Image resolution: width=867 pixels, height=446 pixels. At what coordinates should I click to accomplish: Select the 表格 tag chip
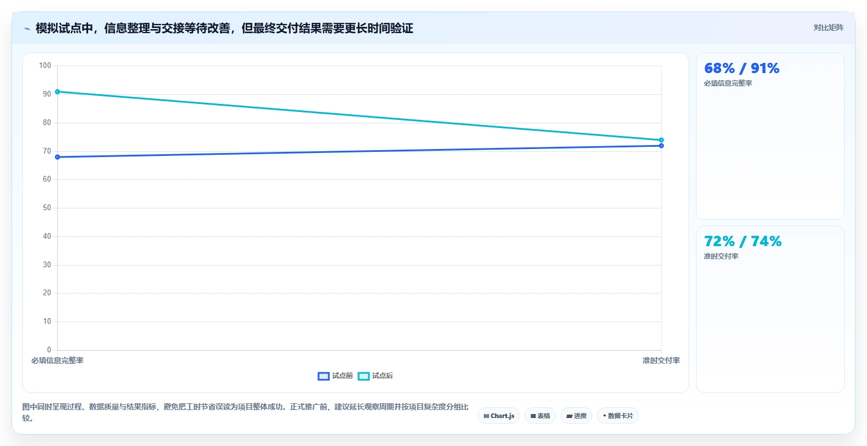pyautogui.click(x=540, y=416)
